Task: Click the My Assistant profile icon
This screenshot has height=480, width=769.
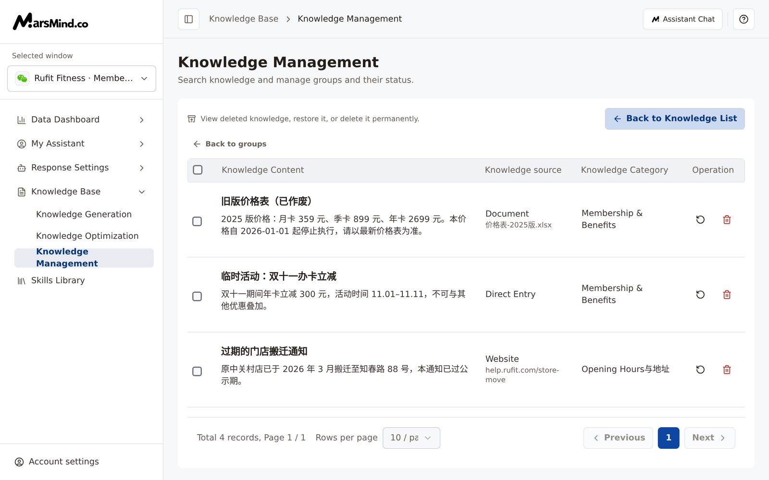Action: click(21, 144)
